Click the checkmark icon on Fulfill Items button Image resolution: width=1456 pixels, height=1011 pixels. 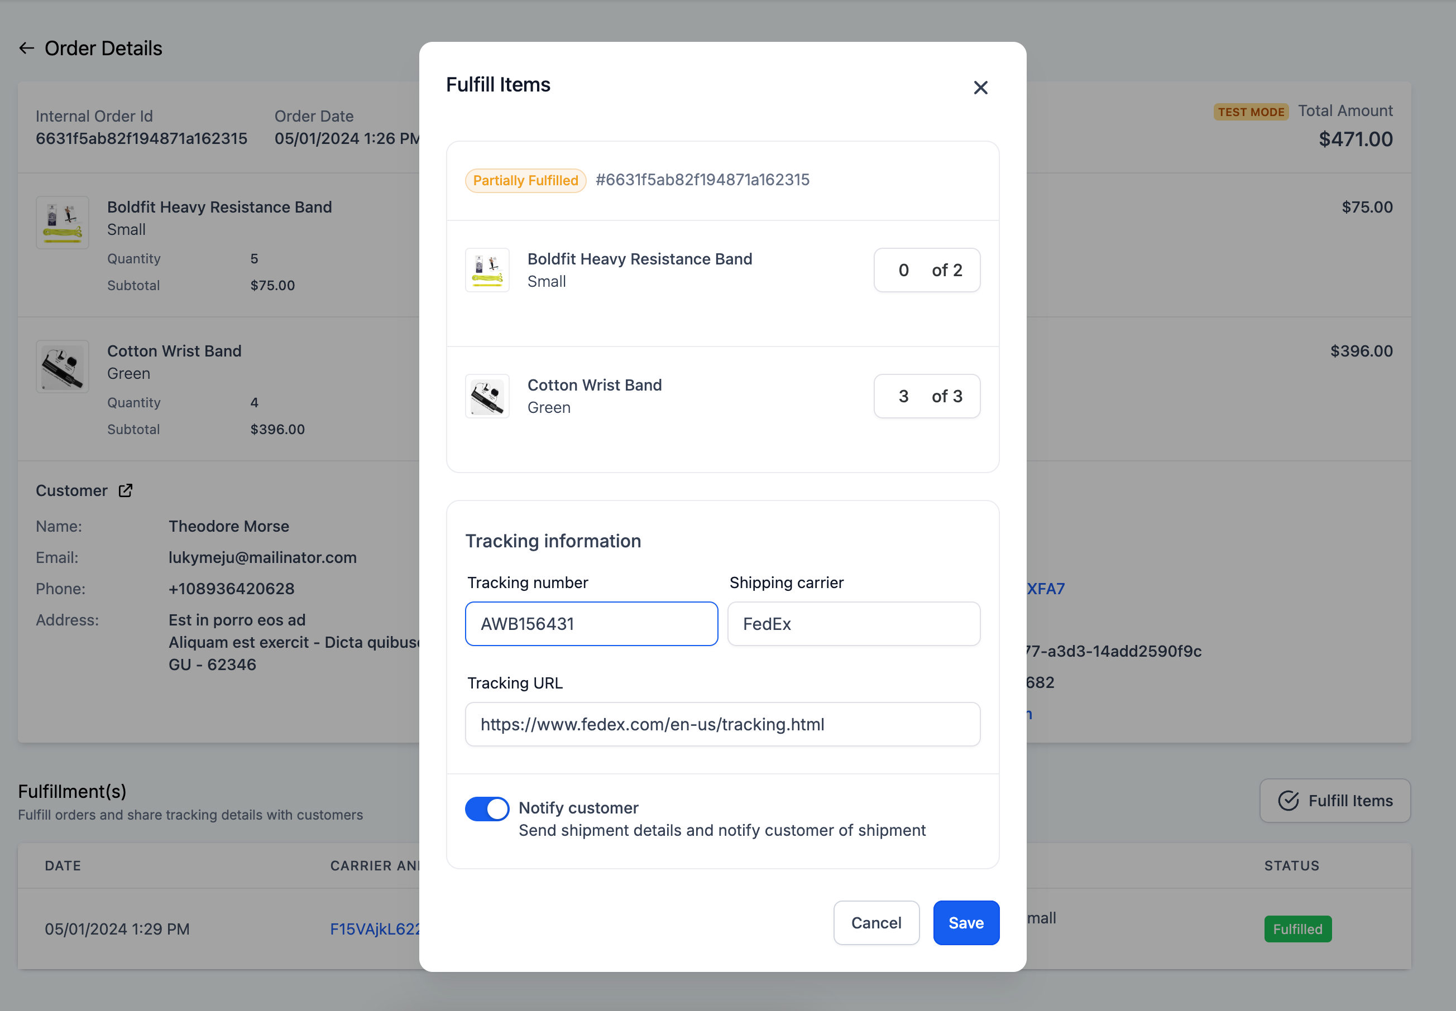(x=1288, y=801)
